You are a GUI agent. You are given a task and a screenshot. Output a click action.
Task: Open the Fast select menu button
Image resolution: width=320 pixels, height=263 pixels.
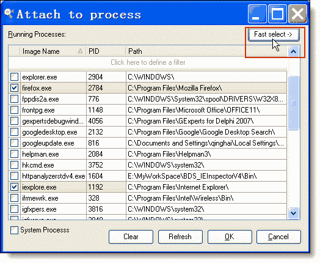[x=274, y=34]
